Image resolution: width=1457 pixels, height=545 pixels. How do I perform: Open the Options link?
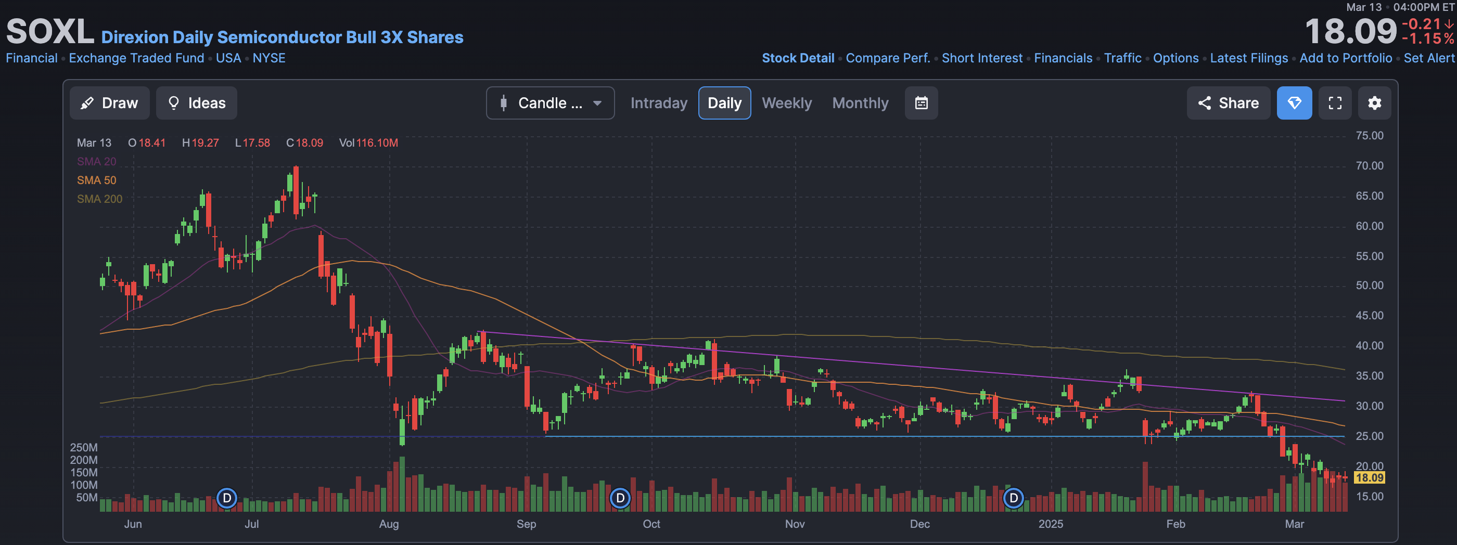(1175, 58)
